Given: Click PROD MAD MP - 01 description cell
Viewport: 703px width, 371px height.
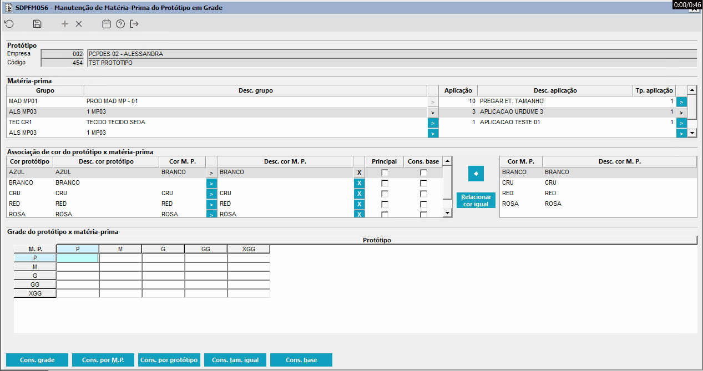Looking at the screenshot, I should point(256,101).
